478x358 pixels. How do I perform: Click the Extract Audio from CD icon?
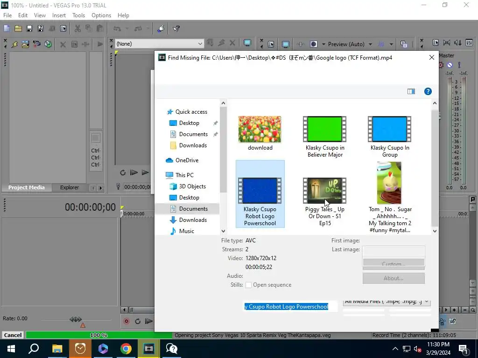pos(48,44)
